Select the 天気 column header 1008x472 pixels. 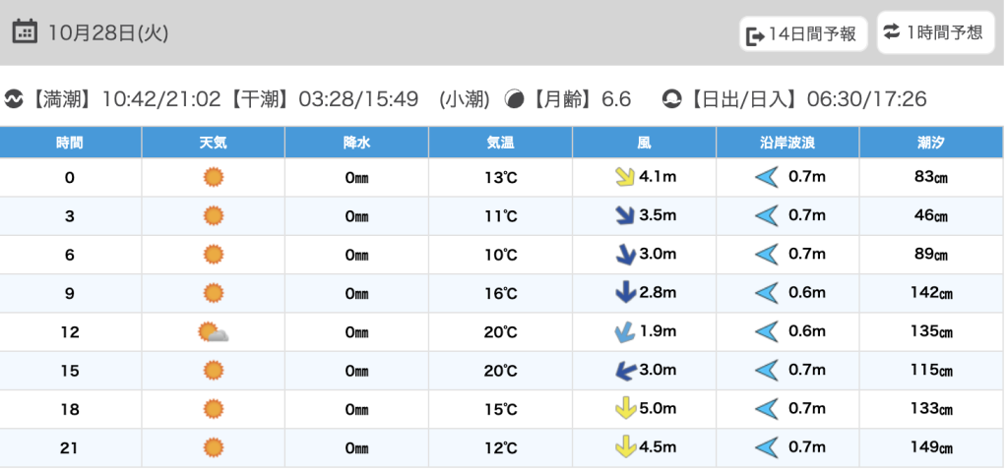(213, 143)
